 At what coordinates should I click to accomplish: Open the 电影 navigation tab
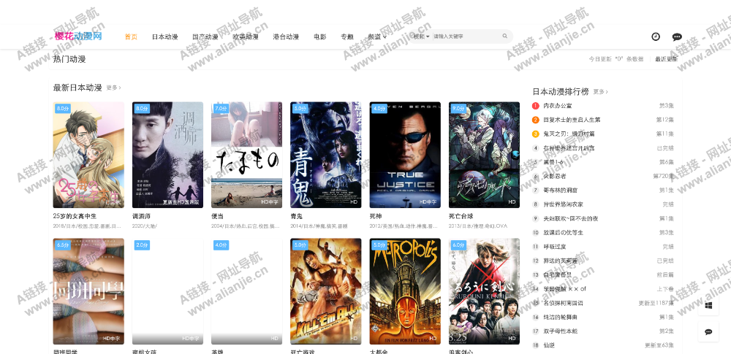pos(319,36)
